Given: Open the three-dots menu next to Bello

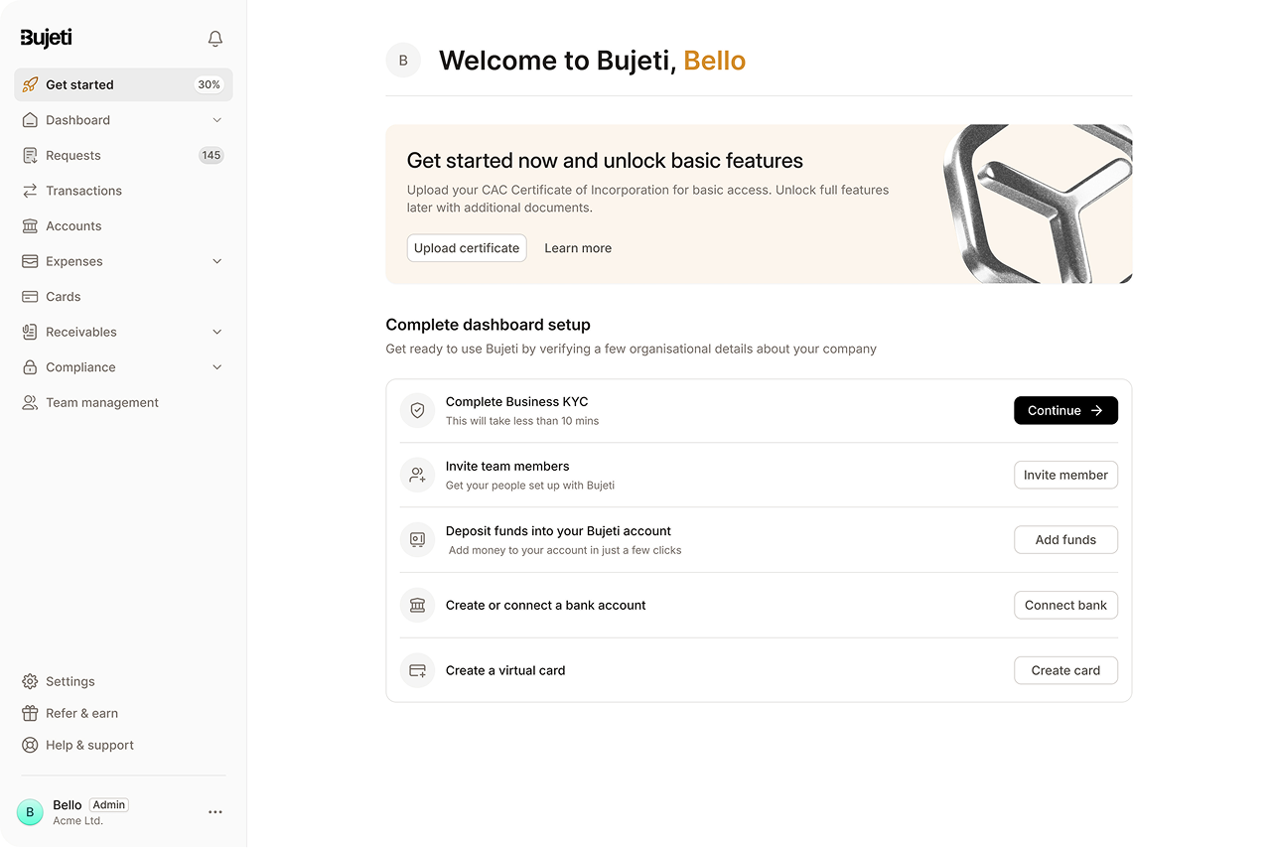Looking at the screenshot, I should (215, 812).
